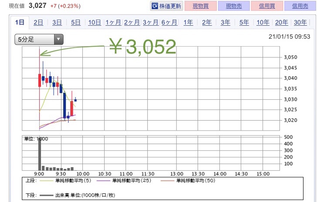Image resolution: width=317 pixels, height=202 pixels.
Task: Click the 株価更新 button text
Action: pyautogui.click(x=170, y=6)
